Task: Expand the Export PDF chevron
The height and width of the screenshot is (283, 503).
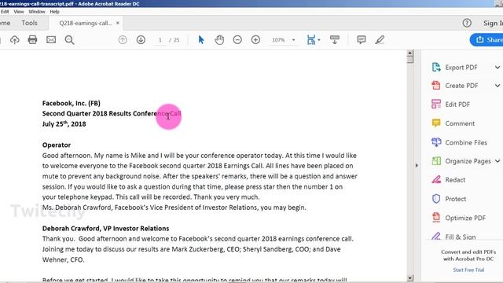Action: coord(497,68)
